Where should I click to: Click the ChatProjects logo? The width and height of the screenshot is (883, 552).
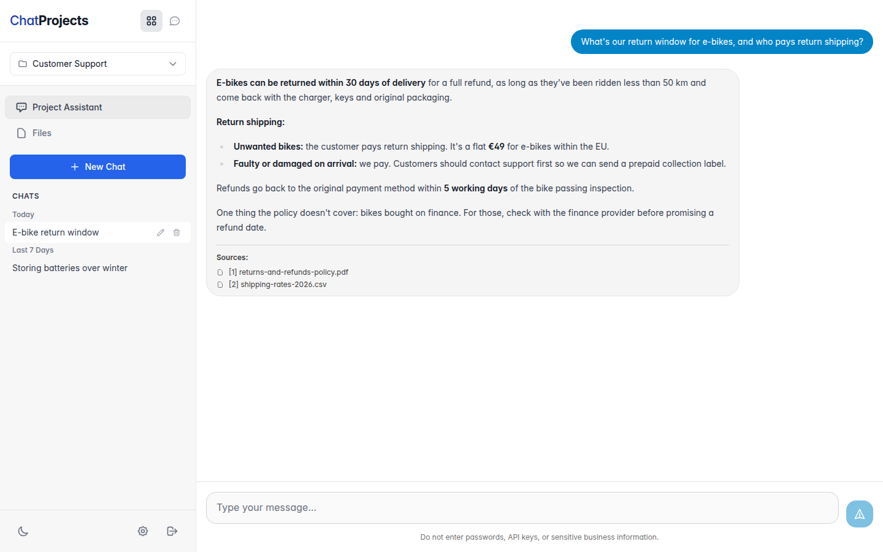[49, 21]
